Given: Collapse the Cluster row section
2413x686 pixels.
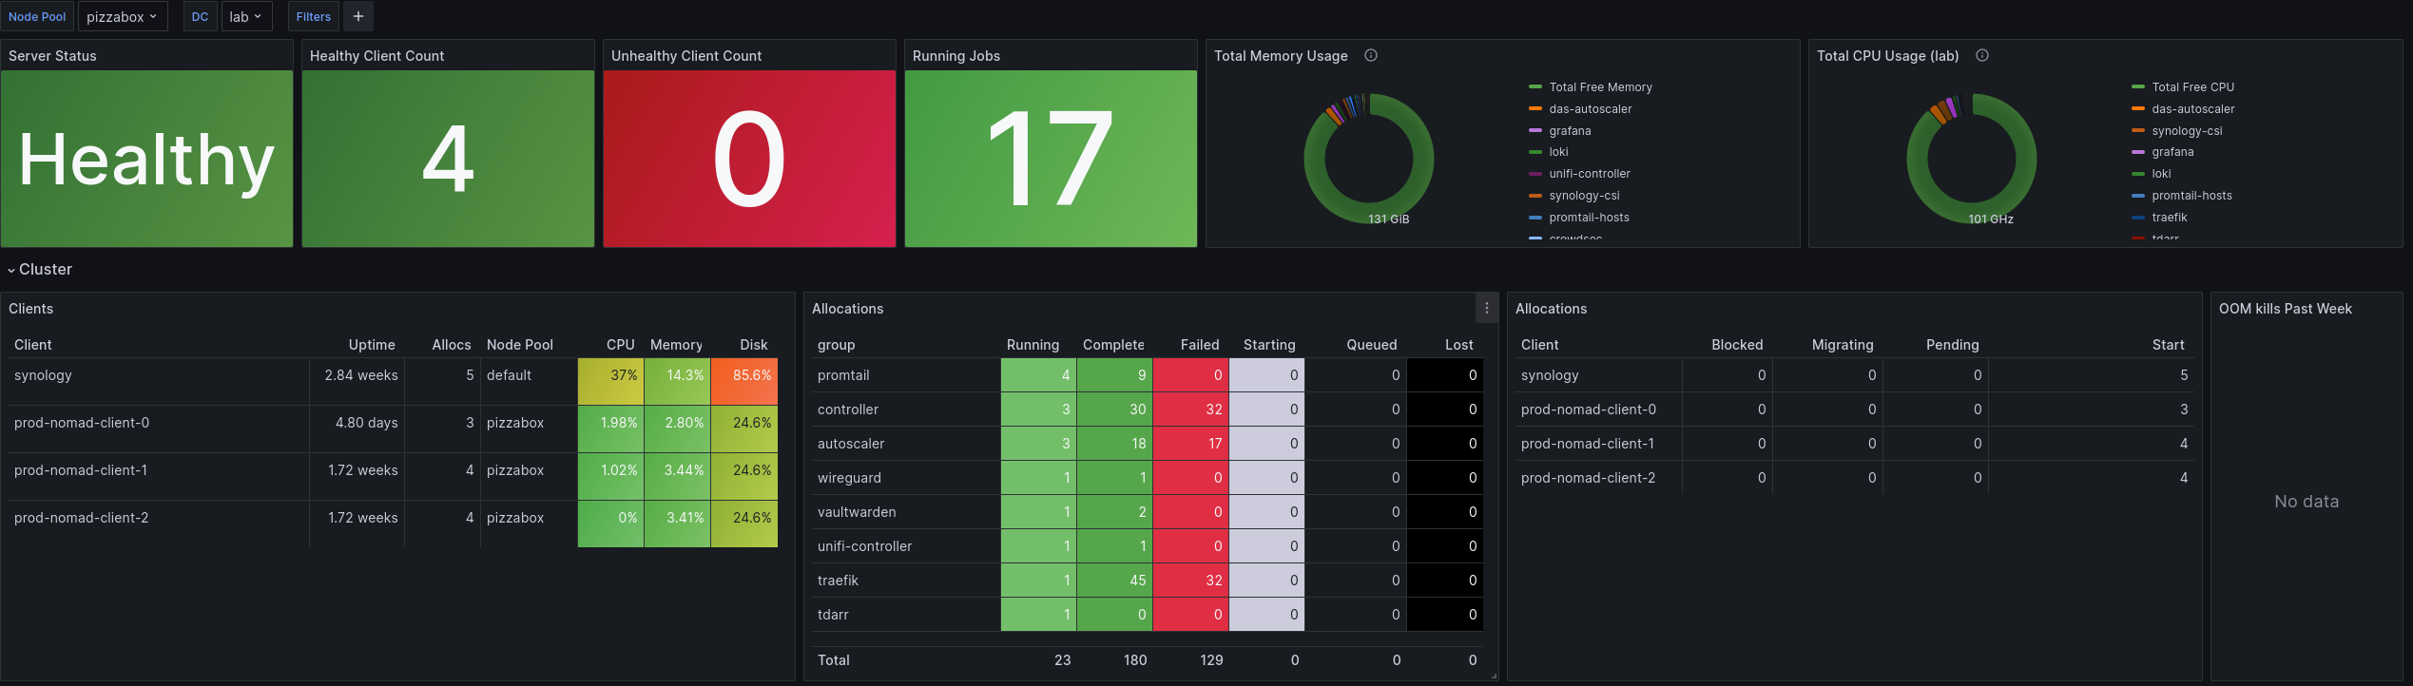Looking at the screenshot, I should tap(40, 270).
